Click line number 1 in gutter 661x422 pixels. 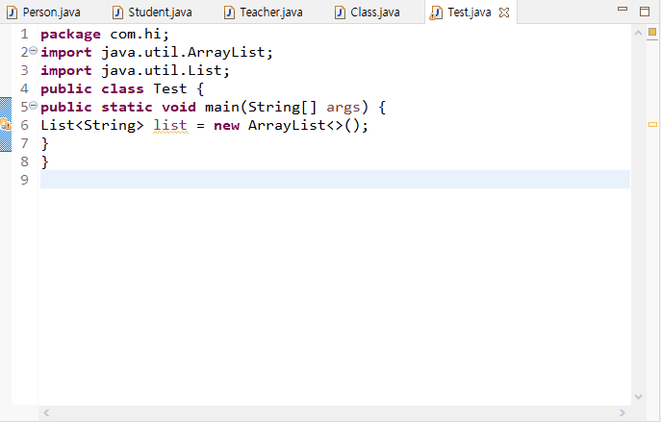(x=24, y=34)
